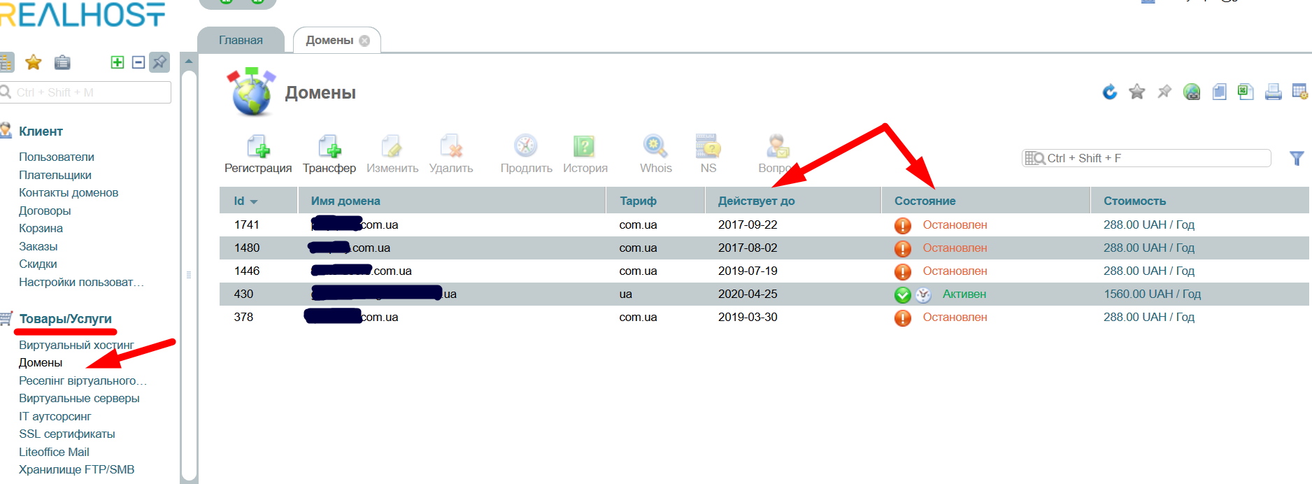The width and height of the screenshot is (1312, 484).
Task: Open Корзина in the sidebar
Action: coord(41,228)
